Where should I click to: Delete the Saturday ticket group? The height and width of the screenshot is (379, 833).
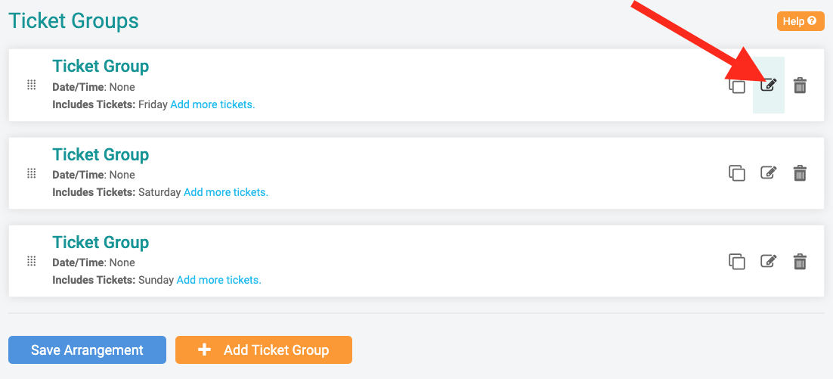[x=800, y=173]
